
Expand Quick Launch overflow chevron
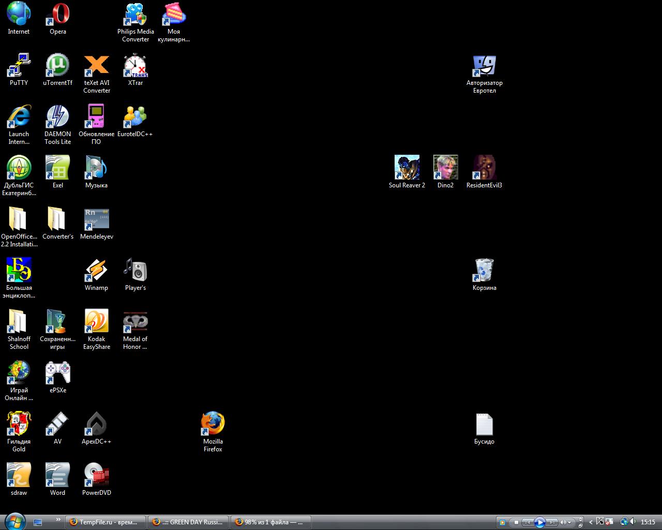(58, 520)
